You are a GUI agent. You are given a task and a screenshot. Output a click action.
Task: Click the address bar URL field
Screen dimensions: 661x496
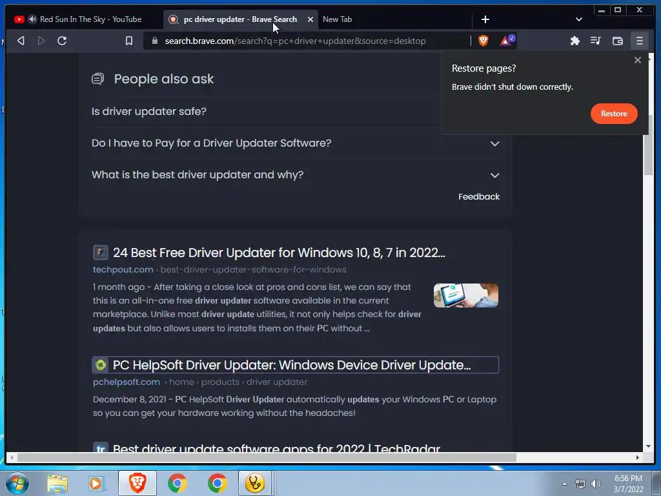295,41
